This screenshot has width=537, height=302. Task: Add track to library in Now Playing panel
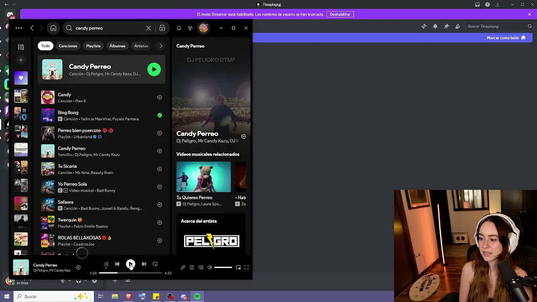(x=243, y=136)
